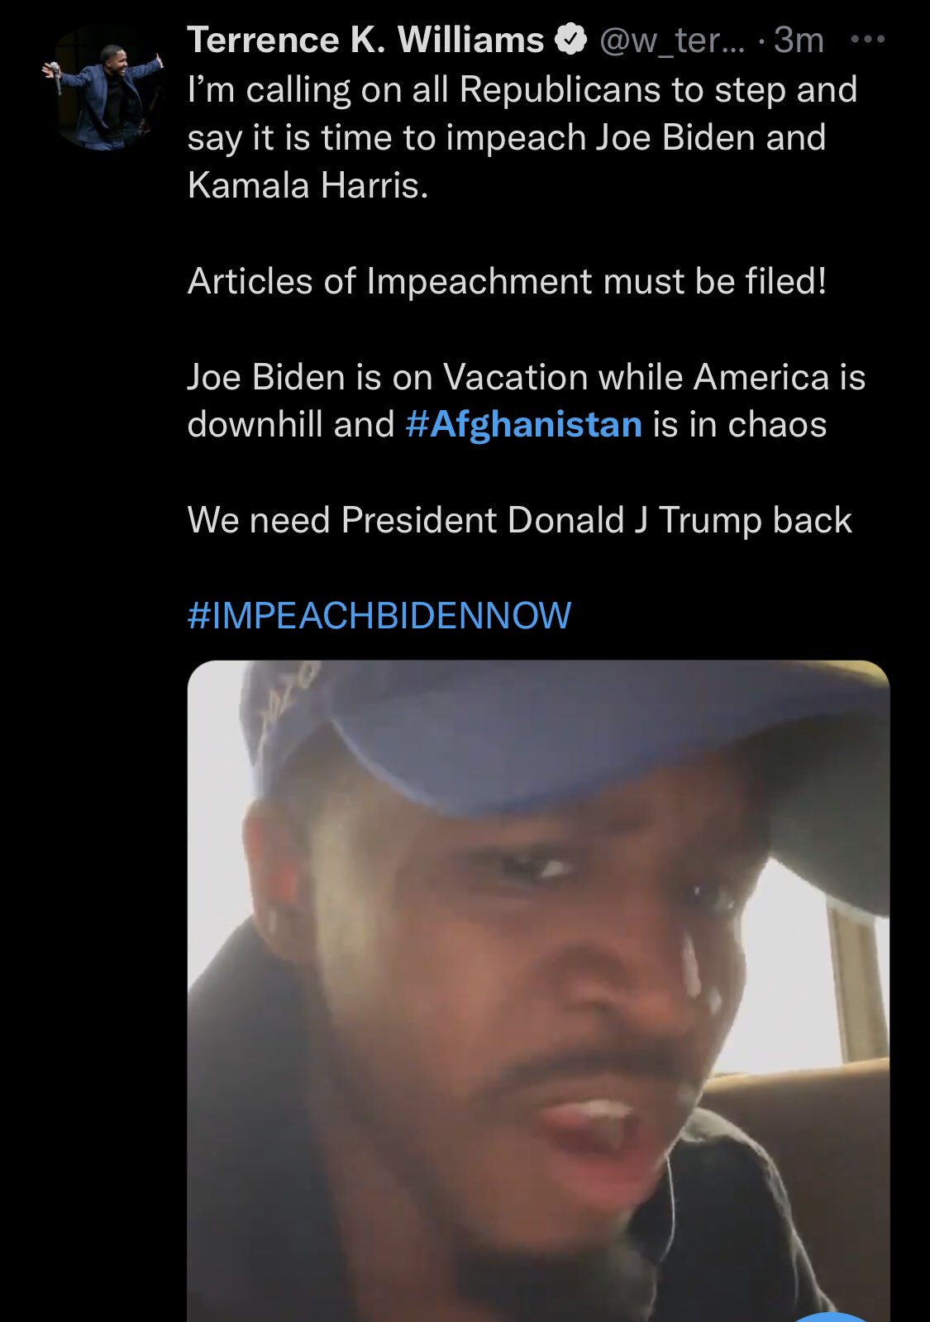The height and width of the screenshot is (1322, 930).
Task: Open the 3m timestamp permalink
Action: tap(799, 41)
